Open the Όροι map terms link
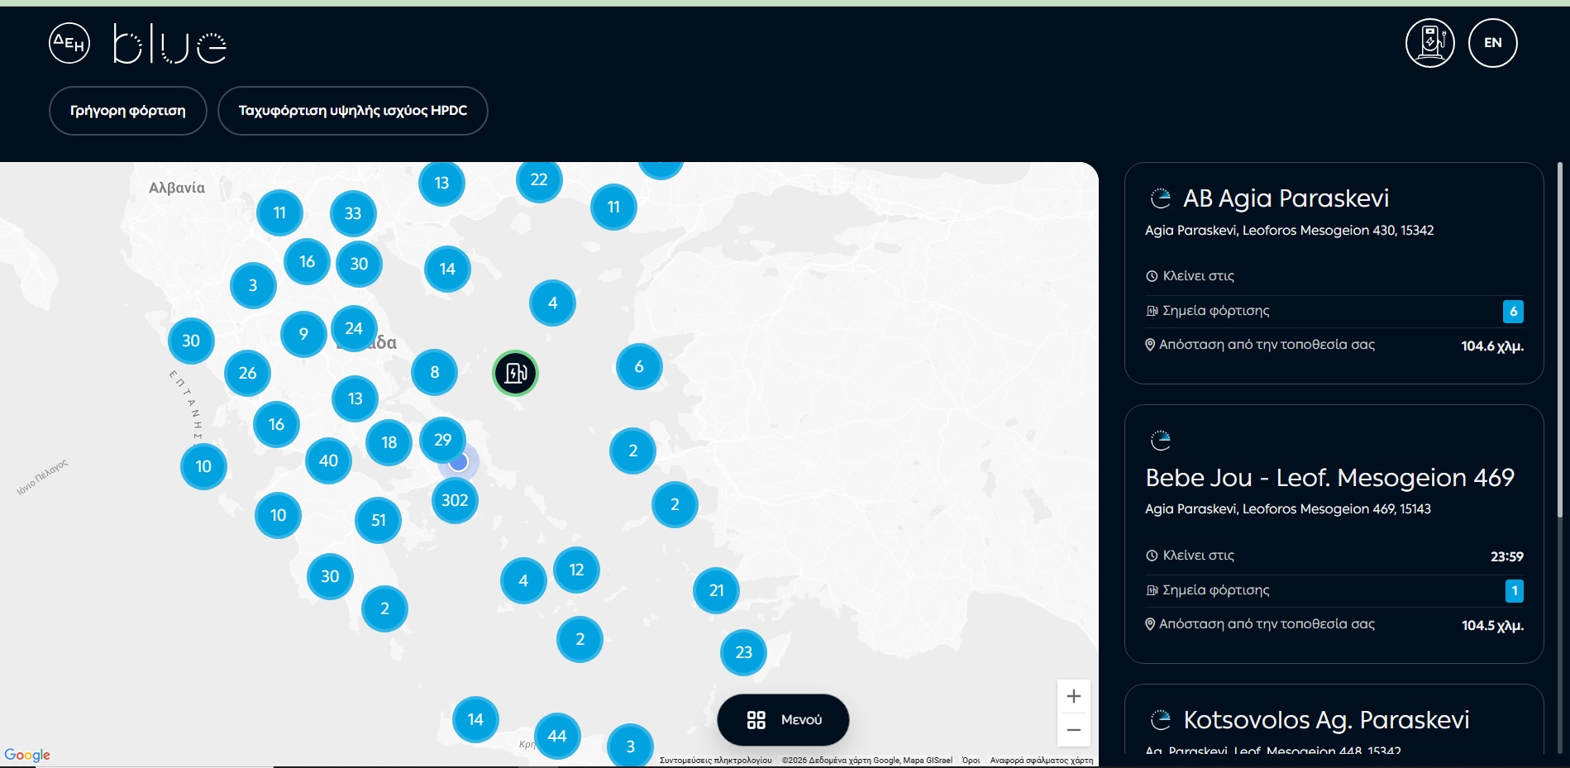1570x768 pixels. coord(971,761)
